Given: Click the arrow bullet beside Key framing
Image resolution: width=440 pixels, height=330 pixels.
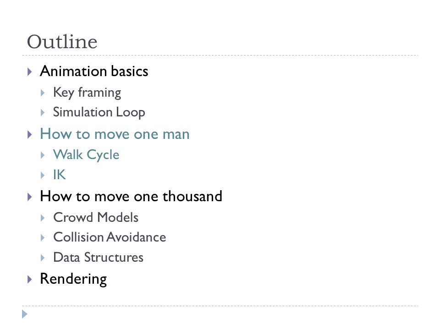Looking at the screenshot, I should [x=42, y=93].
